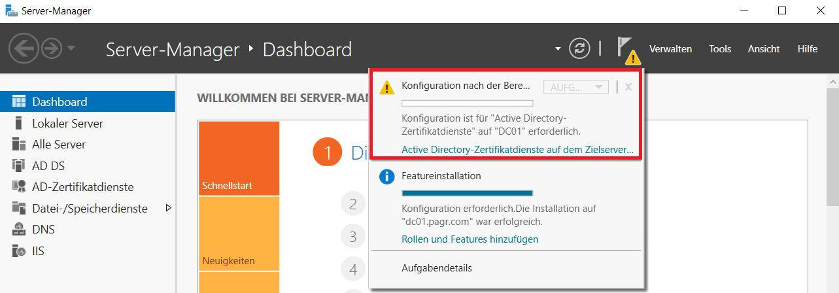Image resolution: width=839 pixels, height=293 pixels.
Task: Click the forward navigation arrow
Action: tap(51, 48)
